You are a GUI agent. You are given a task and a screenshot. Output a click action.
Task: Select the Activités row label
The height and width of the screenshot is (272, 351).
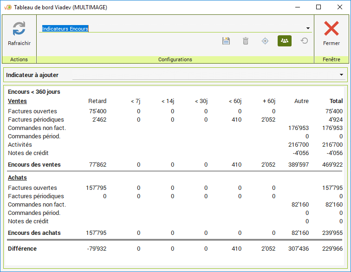tap(20, 145)
